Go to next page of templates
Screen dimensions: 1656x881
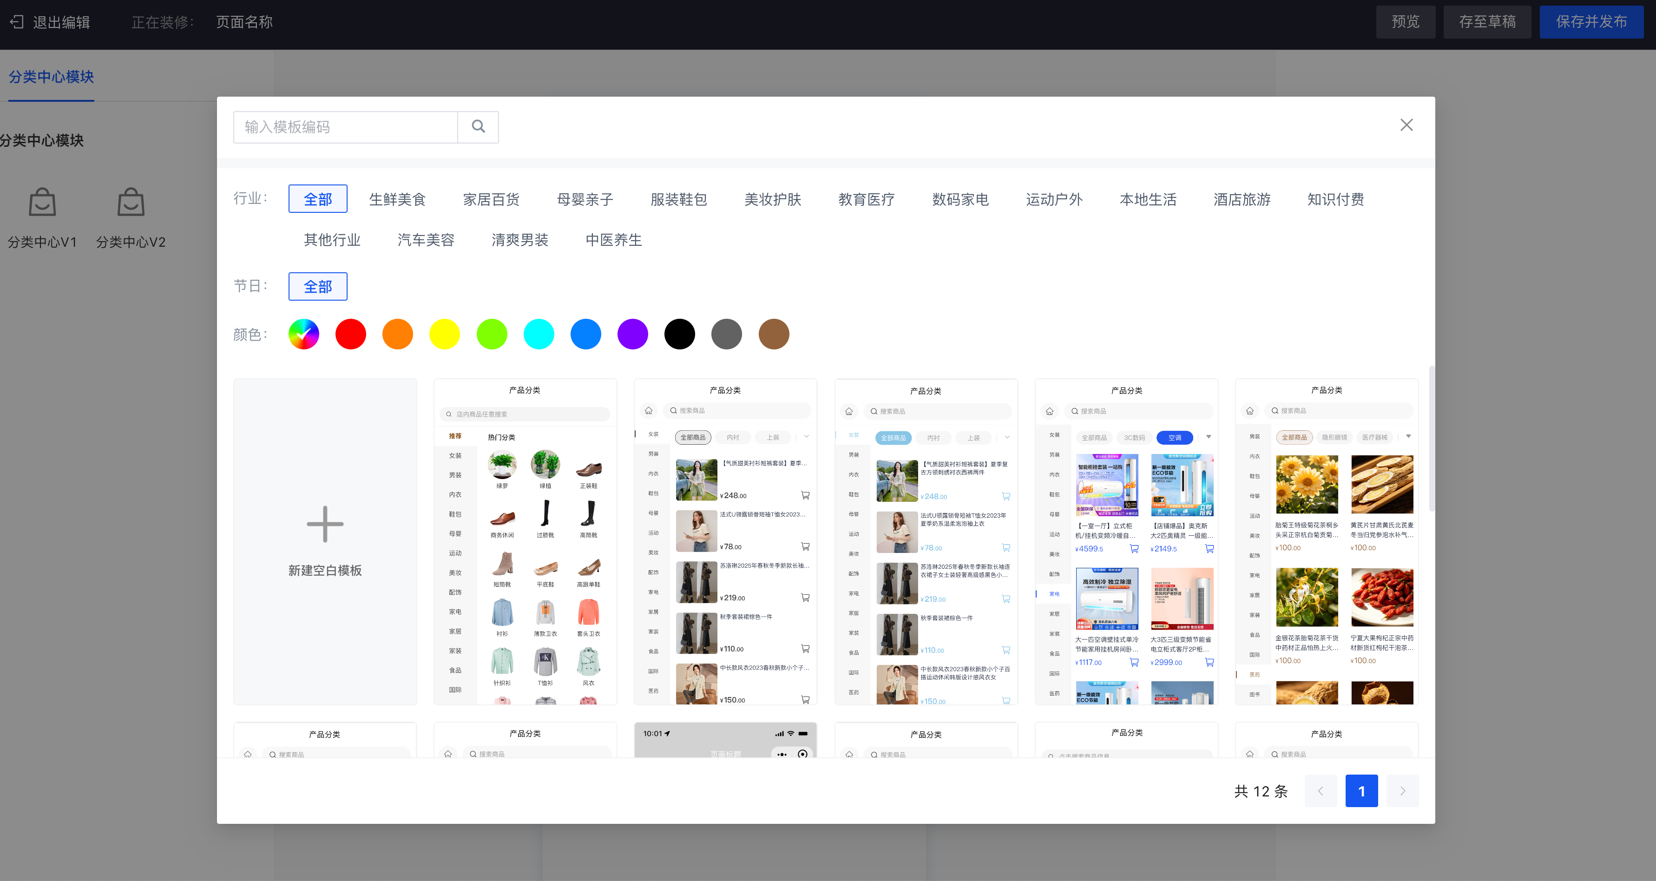[x=1402, y=791]
